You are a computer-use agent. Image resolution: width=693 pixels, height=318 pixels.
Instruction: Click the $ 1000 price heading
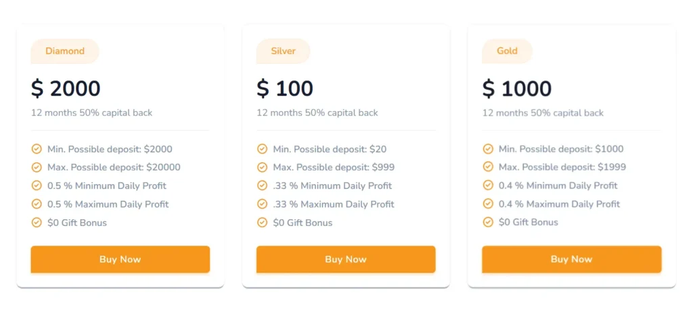click(517, 88)
